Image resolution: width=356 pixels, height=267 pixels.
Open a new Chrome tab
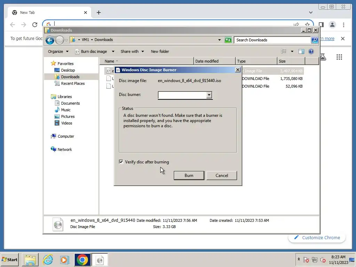(98, 13)
